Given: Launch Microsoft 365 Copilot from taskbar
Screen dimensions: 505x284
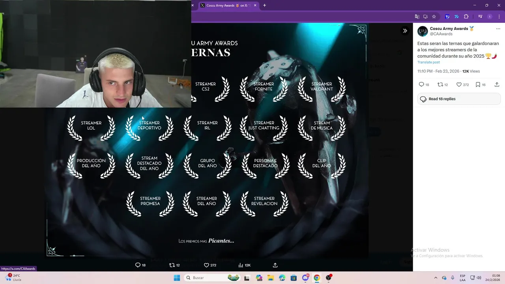Looking at the screenshot, I should tap(259, 278).
